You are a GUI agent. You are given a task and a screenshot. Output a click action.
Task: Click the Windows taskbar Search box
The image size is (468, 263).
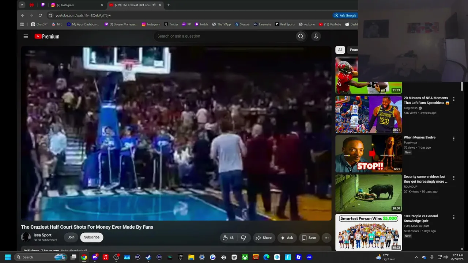41,257
